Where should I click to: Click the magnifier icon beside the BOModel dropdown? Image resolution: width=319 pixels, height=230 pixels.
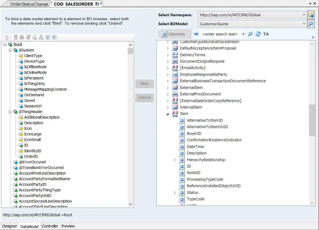tap(311, 24)
